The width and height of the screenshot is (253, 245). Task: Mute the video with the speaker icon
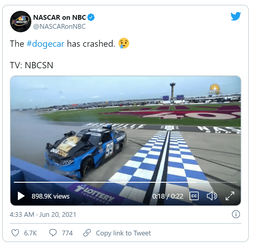212,196
